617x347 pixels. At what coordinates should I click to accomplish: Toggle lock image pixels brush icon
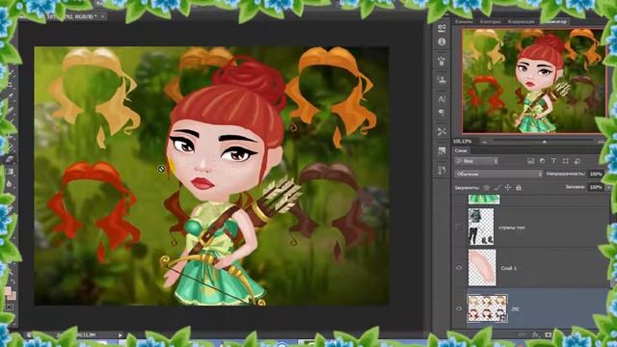[497, 188]
